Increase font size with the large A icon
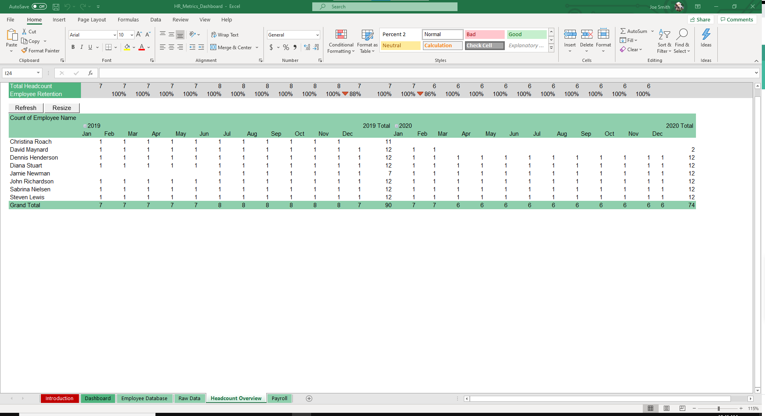The width and height of the screenshot is (765, 416). (139, 35)
